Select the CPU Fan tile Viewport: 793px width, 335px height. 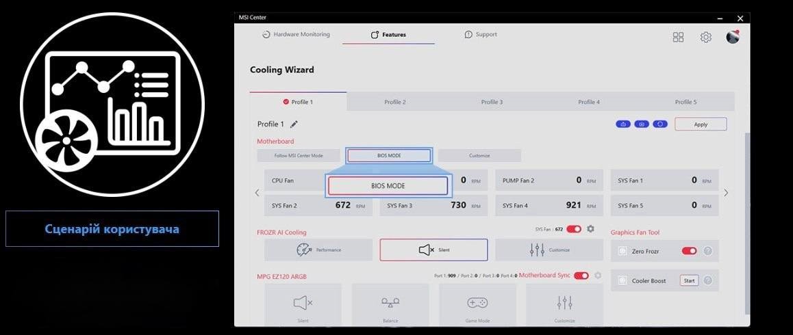coord(295,180)
